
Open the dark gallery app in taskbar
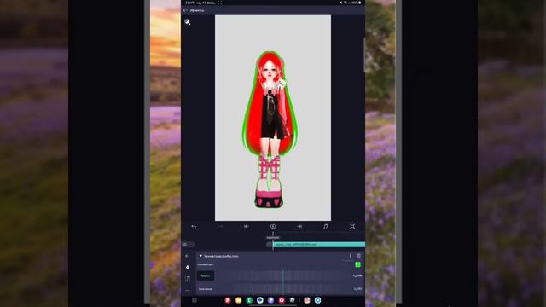pyautogui.click(x=293, y=300)
